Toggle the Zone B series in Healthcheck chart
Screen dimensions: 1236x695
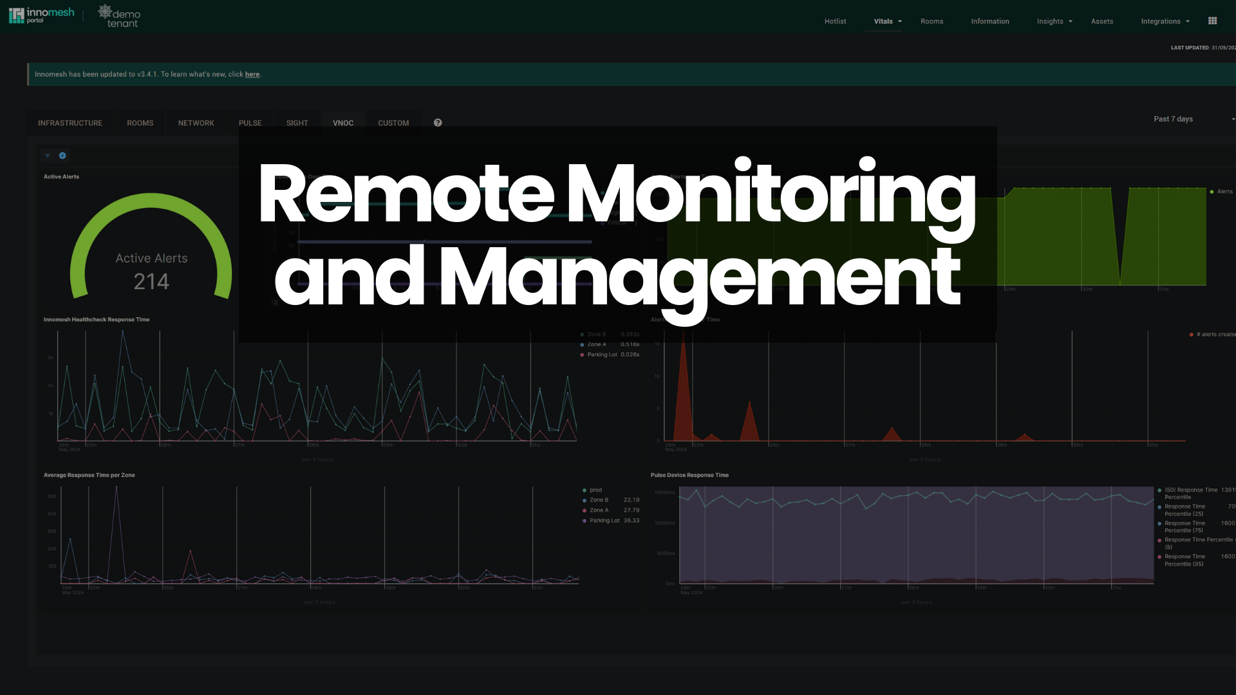coord(597,334)
